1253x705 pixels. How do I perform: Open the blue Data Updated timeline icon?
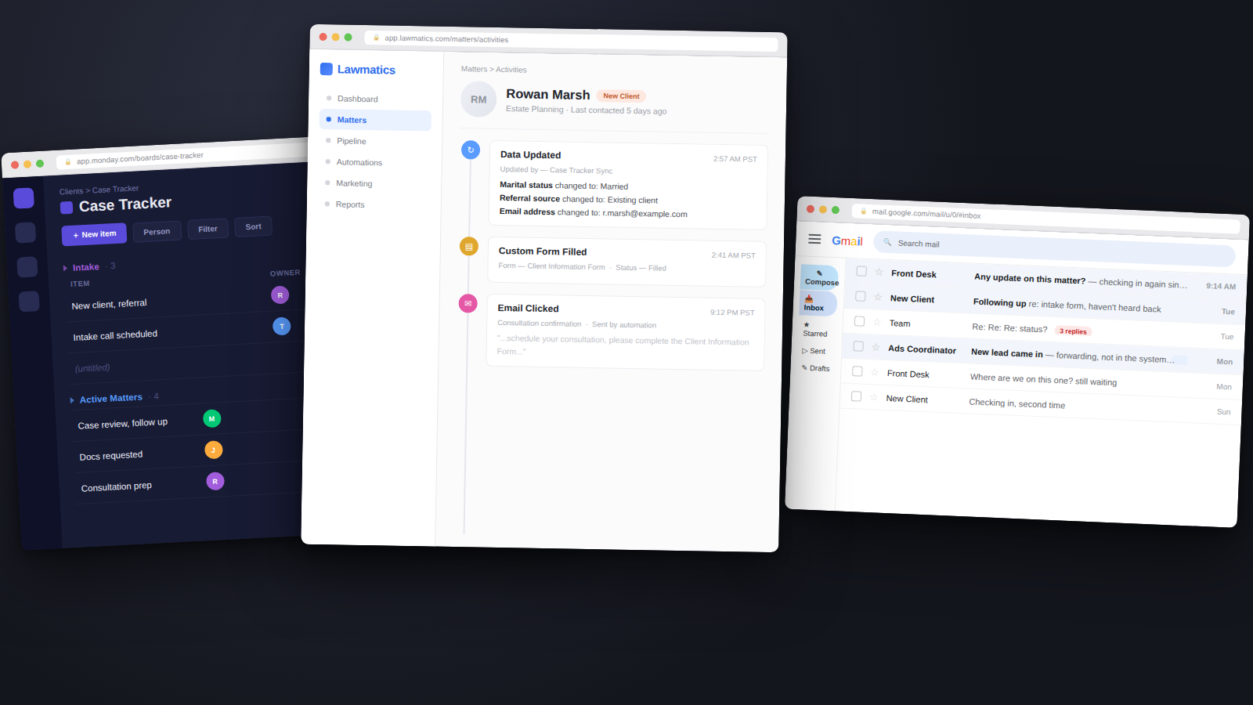pos(471,150)
